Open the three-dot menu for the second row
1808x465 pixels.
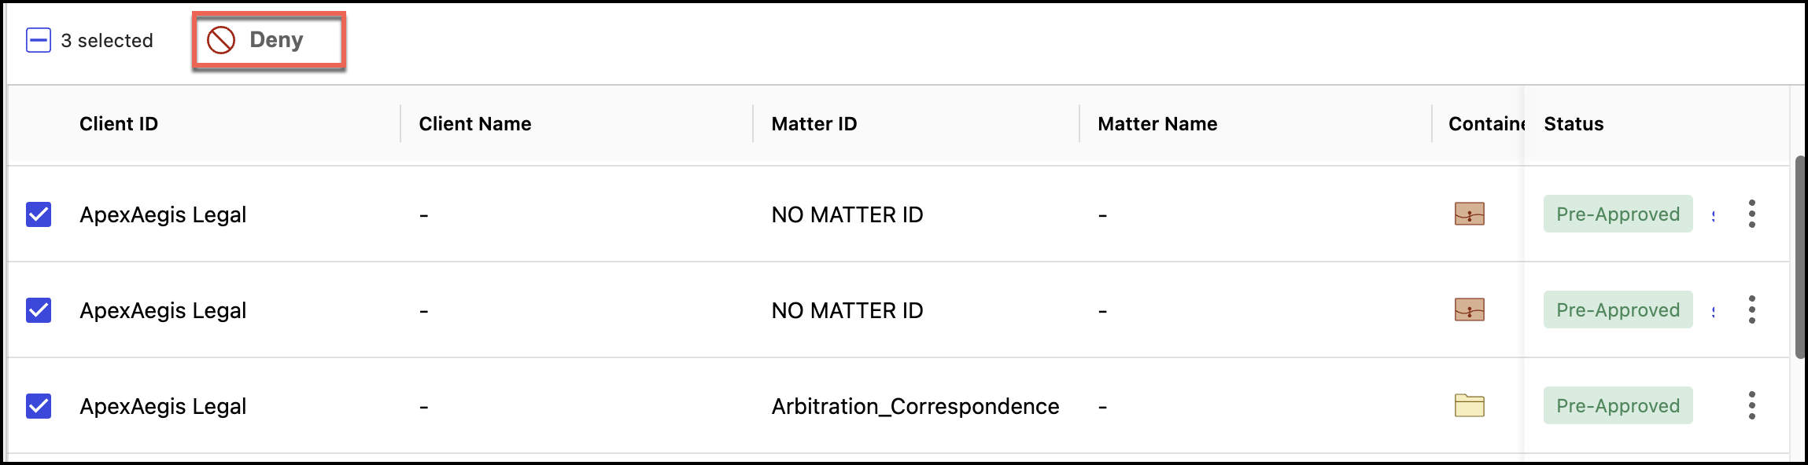[x=1751, y=309]
